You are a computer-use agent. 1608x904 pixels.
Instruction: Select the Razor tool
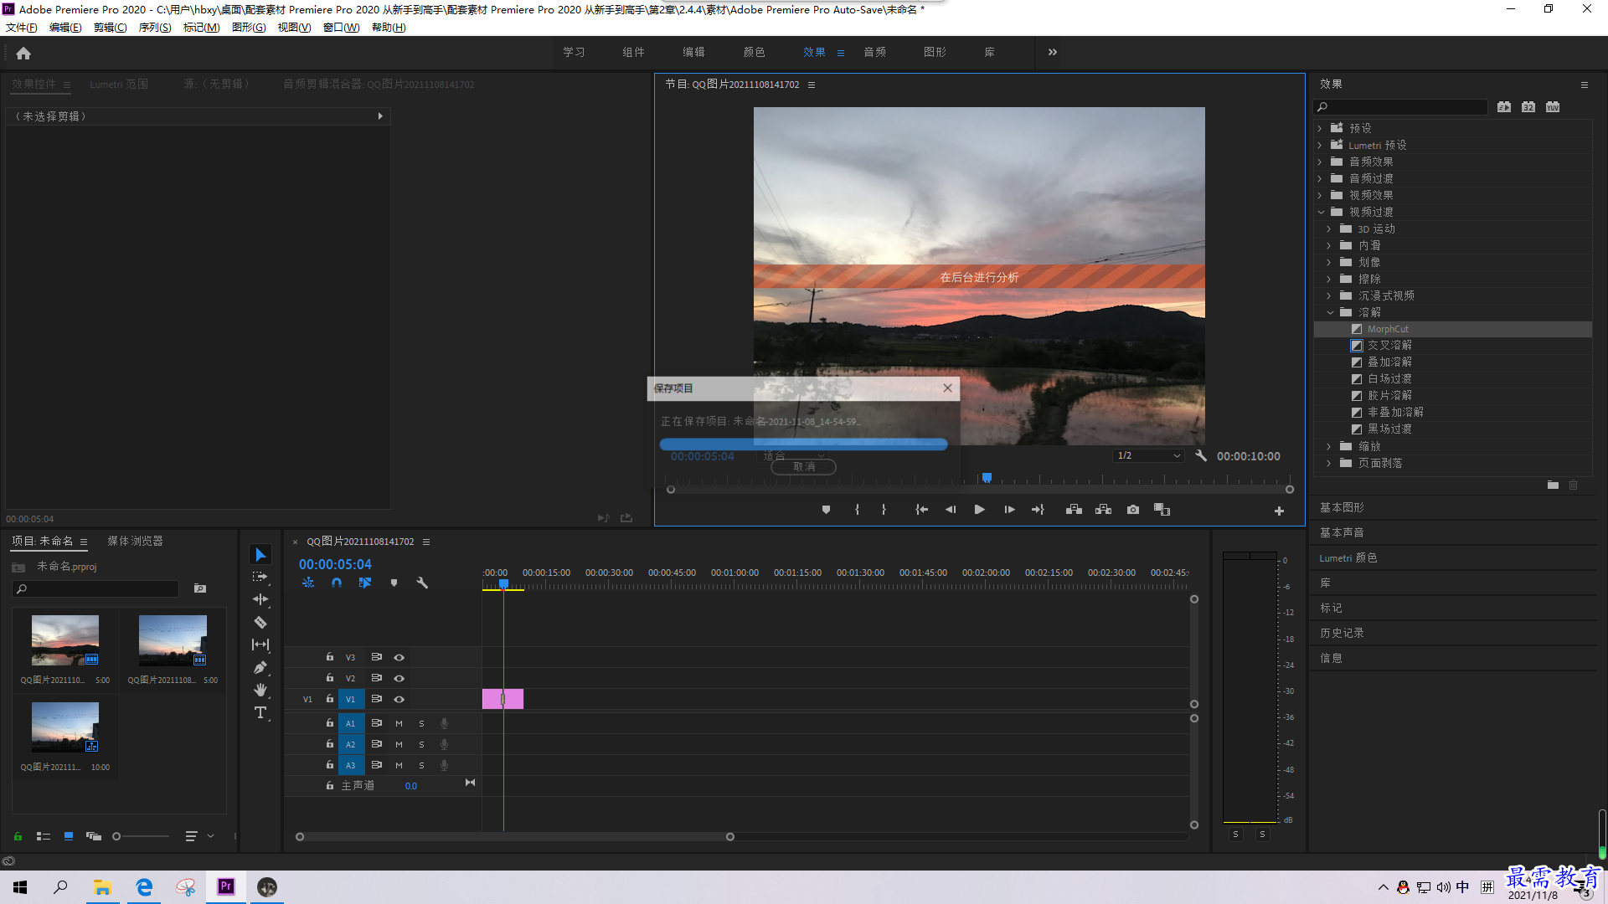[260, 622]
